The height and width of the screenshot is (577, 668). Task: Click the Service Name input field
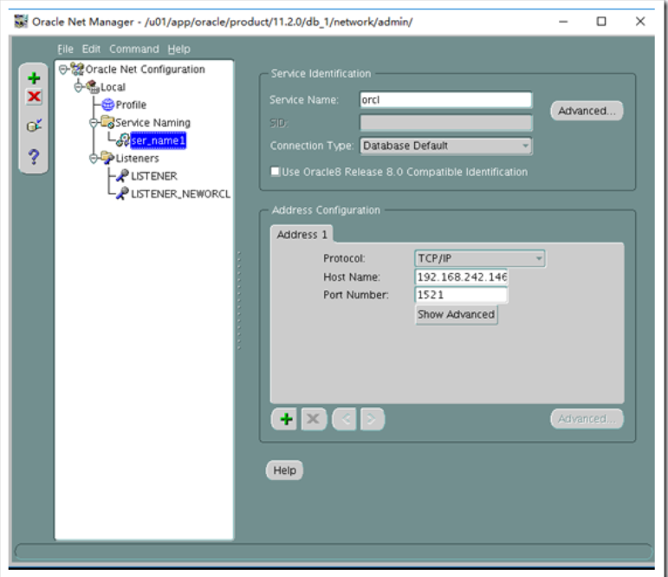pos(445,100)
